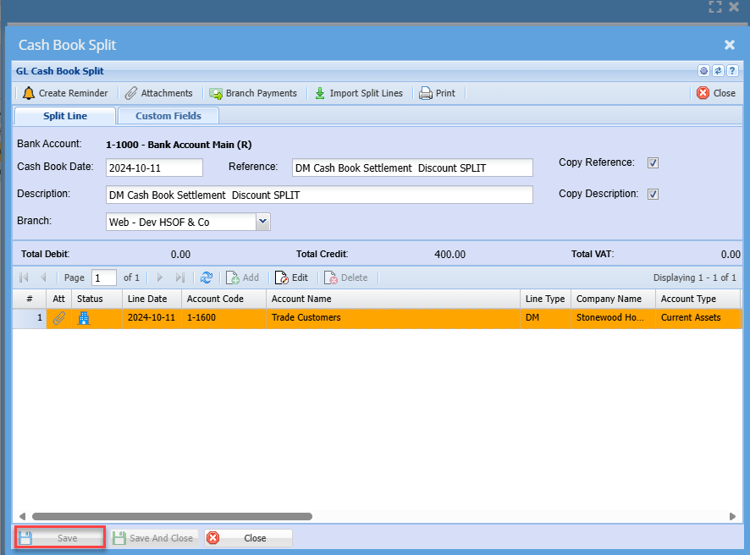Open the help question mark icon
Screen dimensions: 750x555
(x=732, y=71)
